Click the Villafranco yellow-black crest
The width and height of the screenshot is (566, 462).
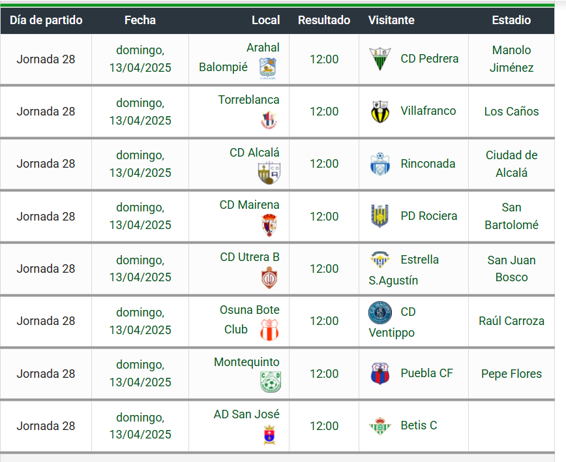click(x=380, y=112)
